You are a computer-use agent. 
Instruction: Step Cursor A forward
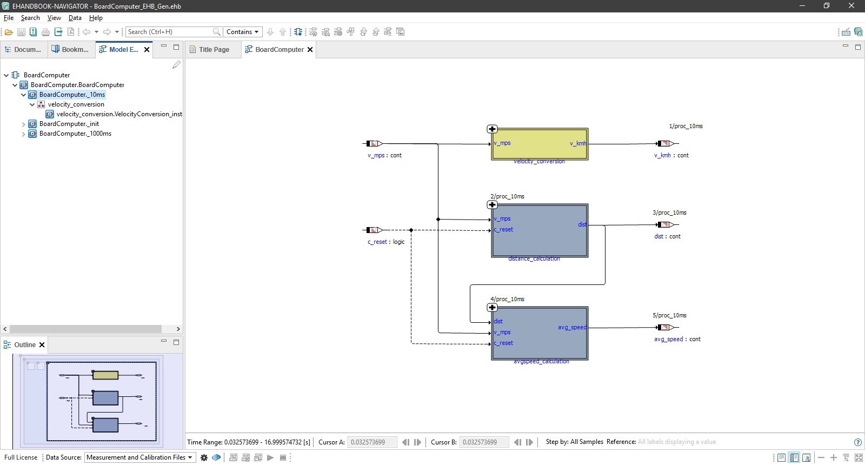click(417, 442)
